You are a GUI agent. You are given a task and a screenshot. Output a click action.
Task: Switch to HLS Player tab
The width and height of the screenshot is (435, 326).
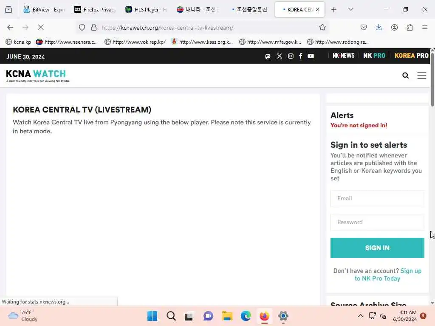click(x=146, y=10)
